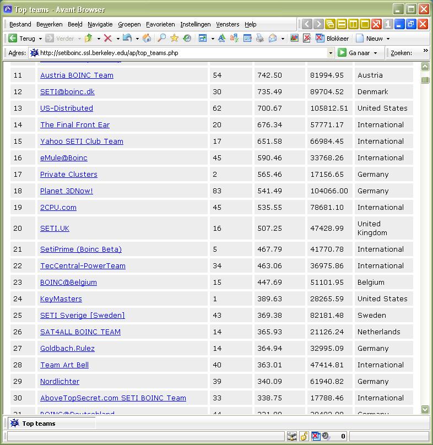Viewport: 433px width, 445px height.
Task: Open the Beeld menu
Action: coord(75,24)
